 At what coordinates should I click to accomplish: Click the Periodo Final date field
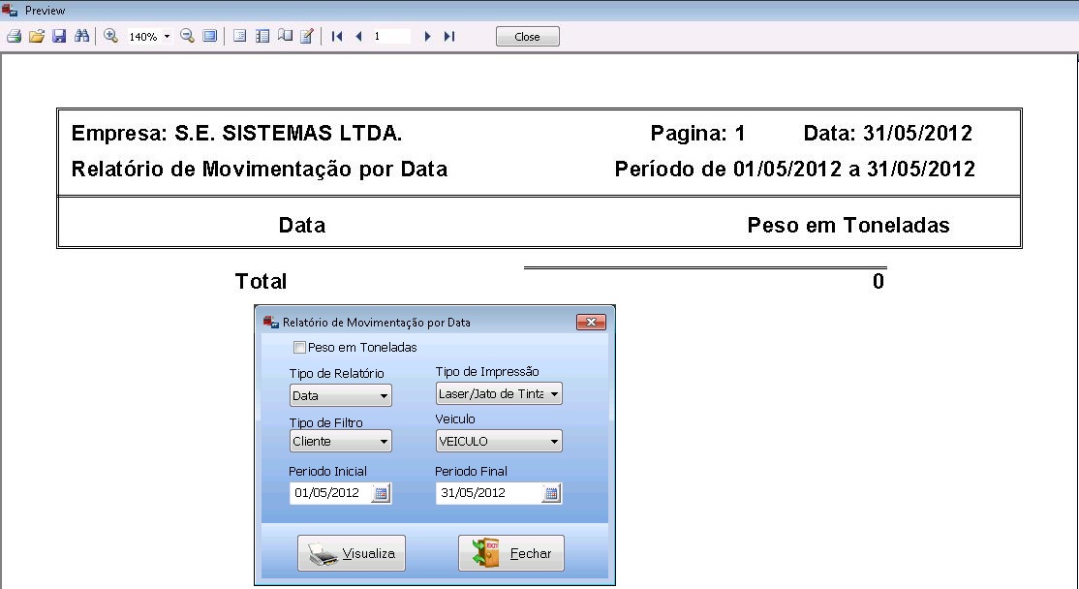(x=487, y=493)
